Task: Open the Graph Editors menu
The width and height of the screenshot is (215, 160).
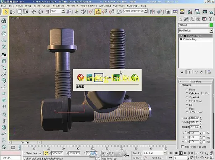Action: [89, 6]
